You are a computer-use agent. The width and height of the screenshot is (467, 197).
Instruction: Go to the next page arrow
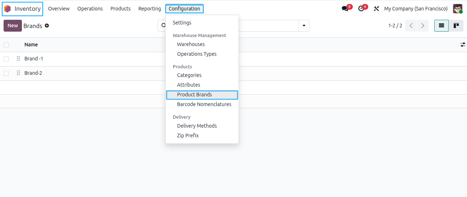[x=423, y=26]
